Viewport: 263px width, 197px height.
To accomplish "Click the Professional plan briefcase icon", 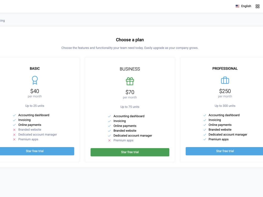I will pos(225,80).
